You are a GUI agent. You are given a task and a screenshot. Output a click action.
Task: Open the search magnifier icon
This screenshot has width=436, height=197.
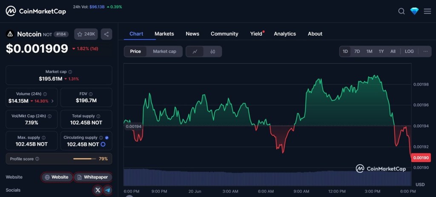401,11
